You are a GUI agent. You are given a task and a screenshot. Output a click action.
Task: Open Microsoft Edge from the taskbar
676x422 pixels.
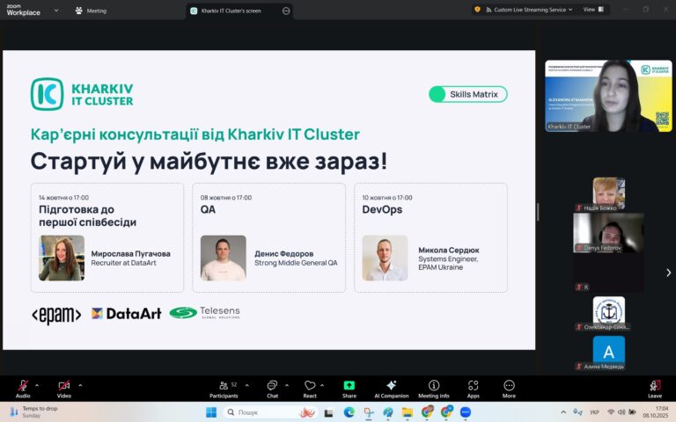pos(349,412)
